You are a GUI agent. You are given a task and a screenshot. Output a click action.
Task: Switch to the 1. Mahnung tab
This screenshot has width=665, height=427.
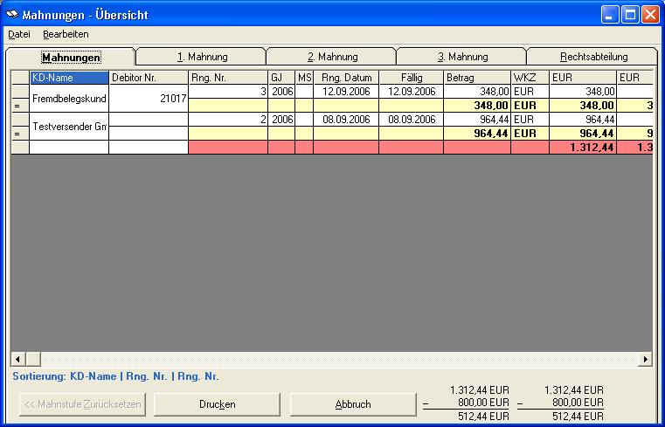click(x=201, y=57)
